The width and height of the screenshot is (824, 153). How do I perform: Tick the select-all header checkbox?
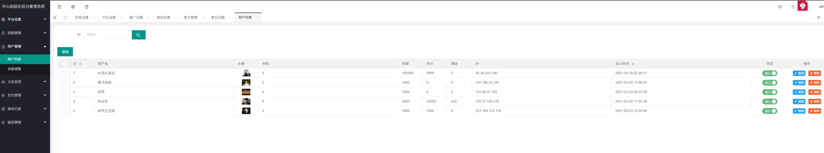pos(63,64)
